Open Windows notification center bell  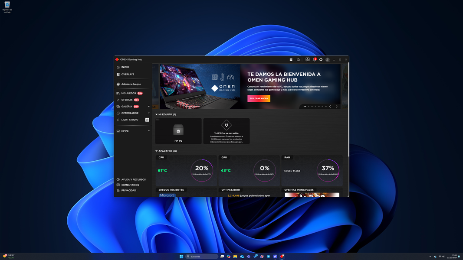coord(459,257)
